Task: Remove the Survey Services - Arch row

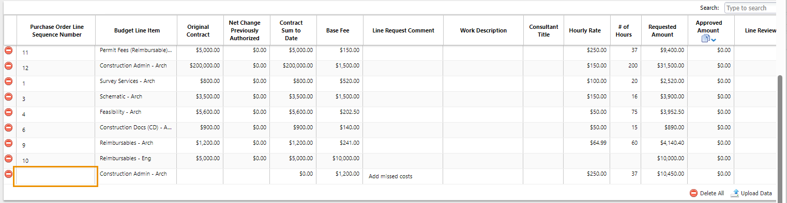Action: [x=9, y=81]
